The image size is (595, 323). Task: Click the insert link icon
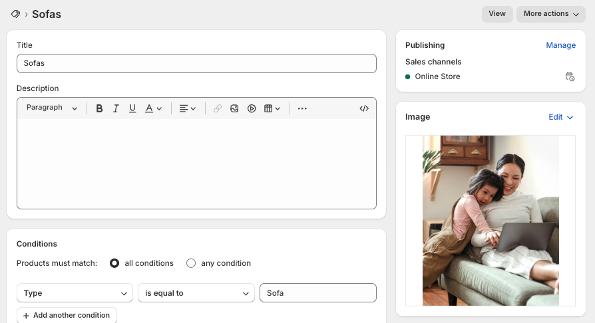(x=218, y=108)
